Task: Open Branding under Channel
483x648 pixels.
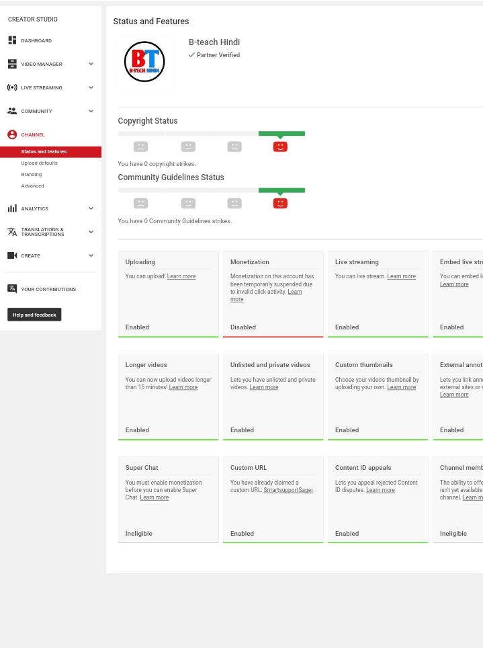Action: click(x=32, y=174)
